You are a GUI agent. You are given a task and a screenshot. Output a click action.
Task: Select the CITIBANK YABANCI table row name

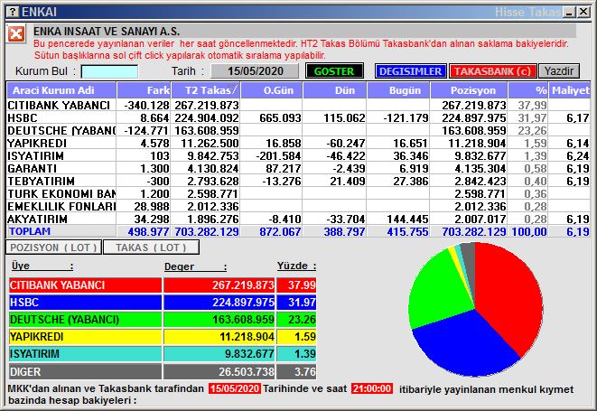59,105
